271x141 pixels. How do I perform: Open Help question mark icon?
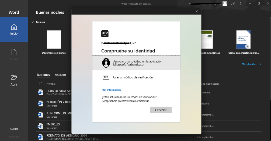[x=241, y=3]
